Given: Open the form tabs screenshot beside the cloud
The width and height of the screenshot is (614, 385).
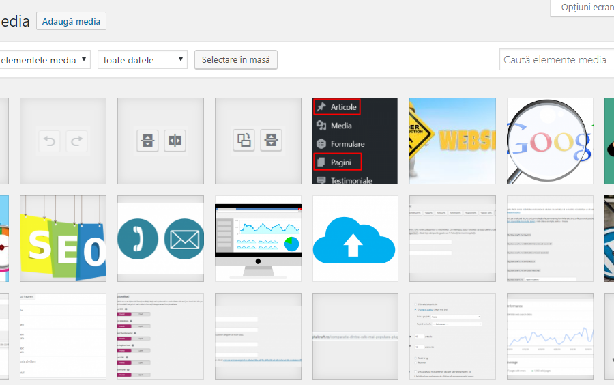Looking at the screenshot, I should tap(452, 238).
